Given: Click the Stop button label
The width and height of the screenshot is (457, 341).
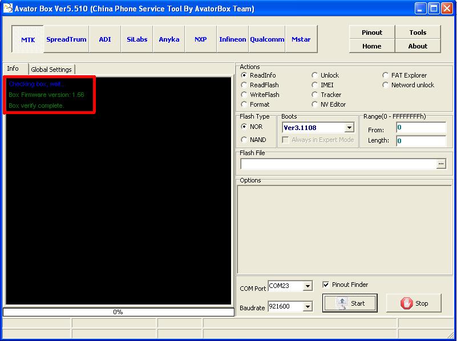Looking at the screenshot, I should click(x=422, y=303).
